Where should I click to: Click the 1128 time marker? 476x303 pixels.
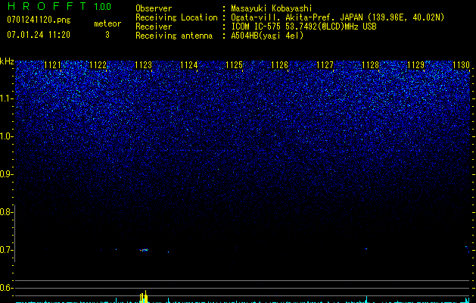click(371, 65)
